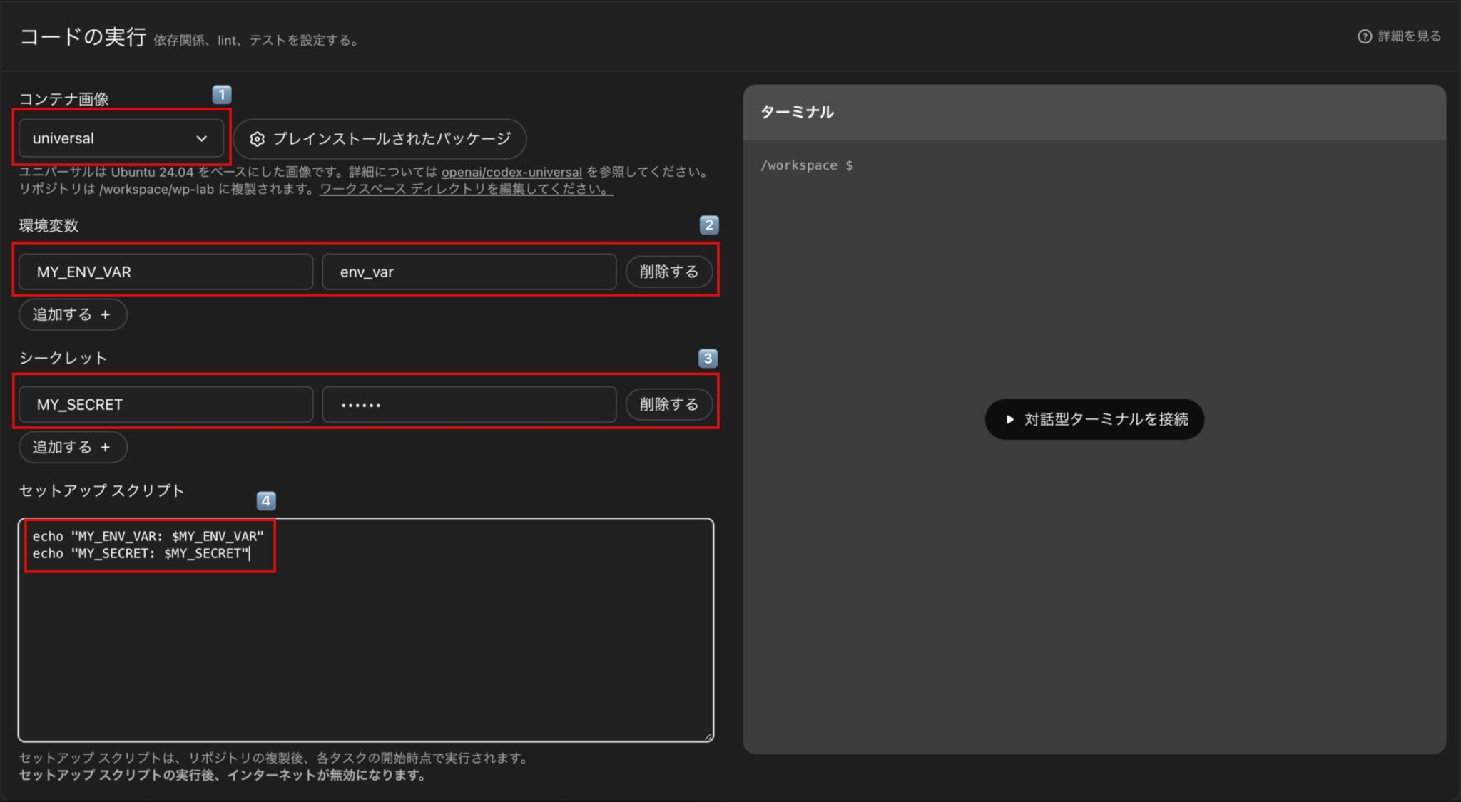Image resolution: width=1461 pixels, height=802 pixels.
Task: Open the openai/codex-universal link
Action: click(511, 172)
